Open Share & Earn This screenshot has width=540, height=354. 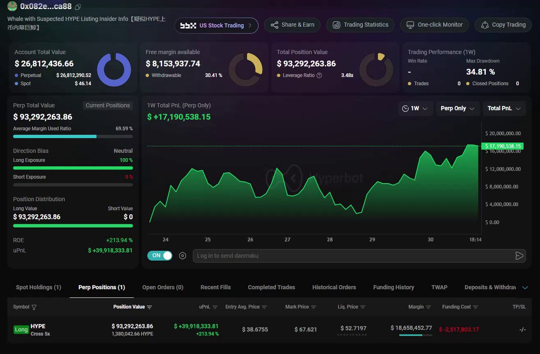292,25
